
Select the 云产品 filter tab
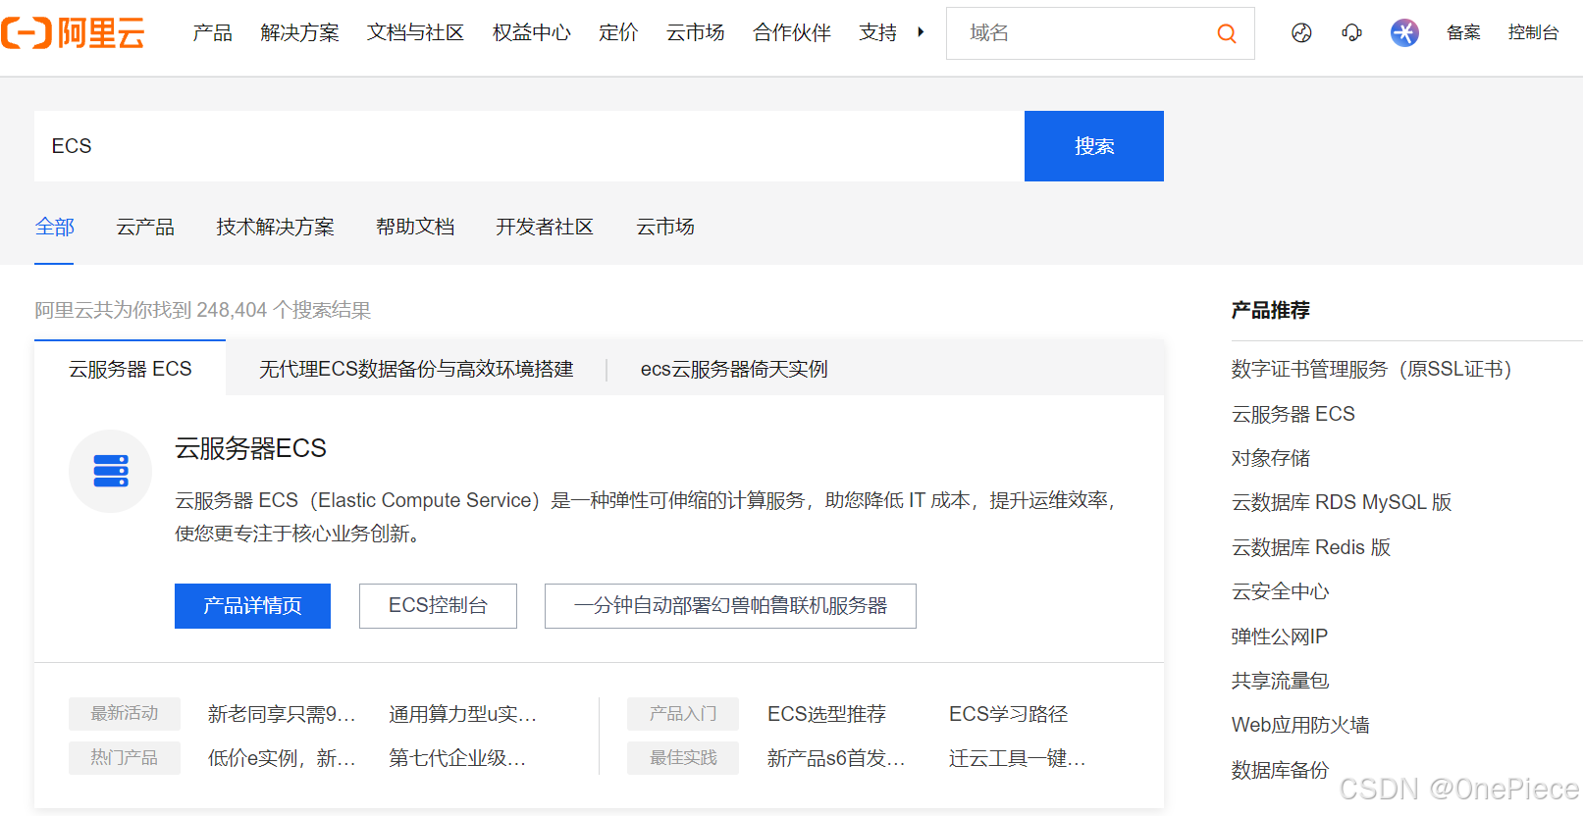click(x=145, y=228)
